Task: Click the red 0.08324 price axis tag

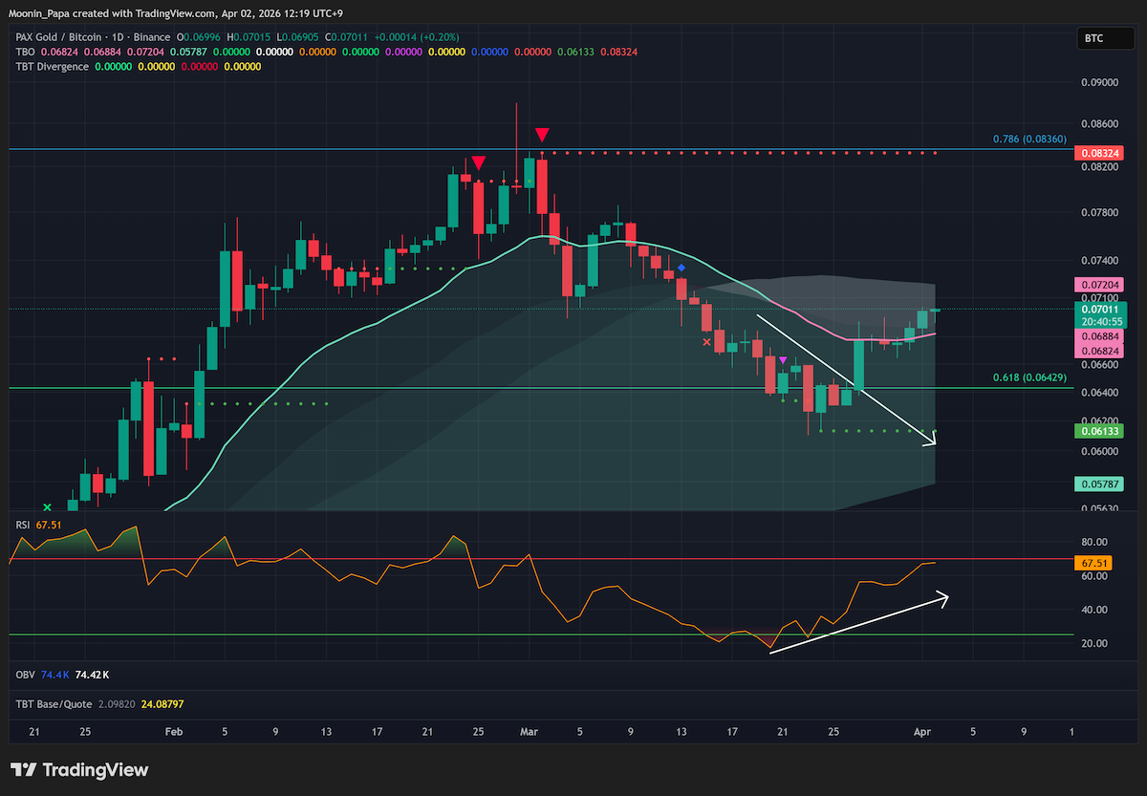Action: click(x=1098, y=153)
